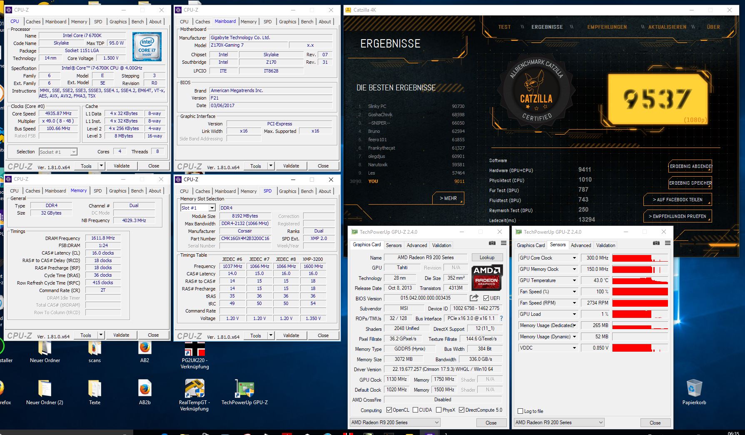Open the AMD Radeon R9 200 Series selector in Sensors window

tap(559, 422)
